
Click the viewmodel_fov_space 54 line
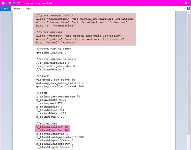click(x=55, y=80)
